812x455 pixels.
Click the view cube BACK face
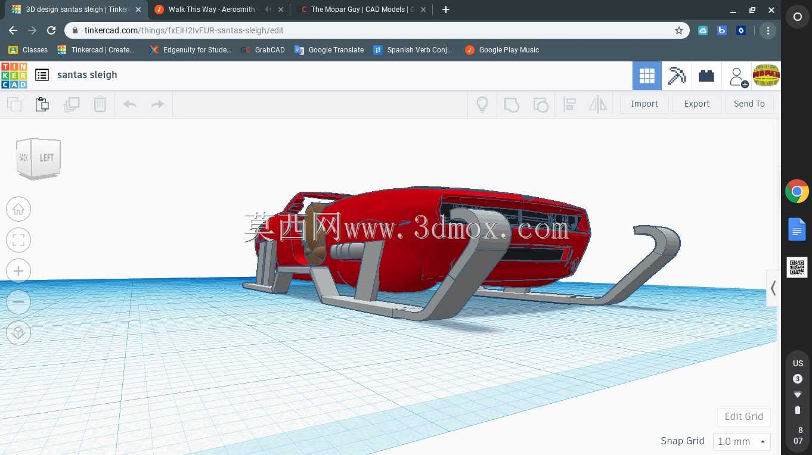coord(24,158)
